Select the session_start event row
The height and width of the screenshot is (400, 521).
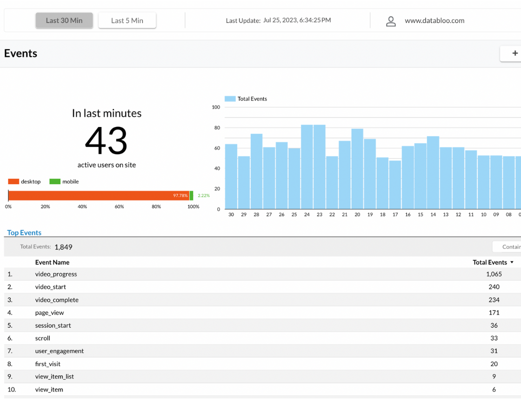pyautogui.click(x=53, y=325)
